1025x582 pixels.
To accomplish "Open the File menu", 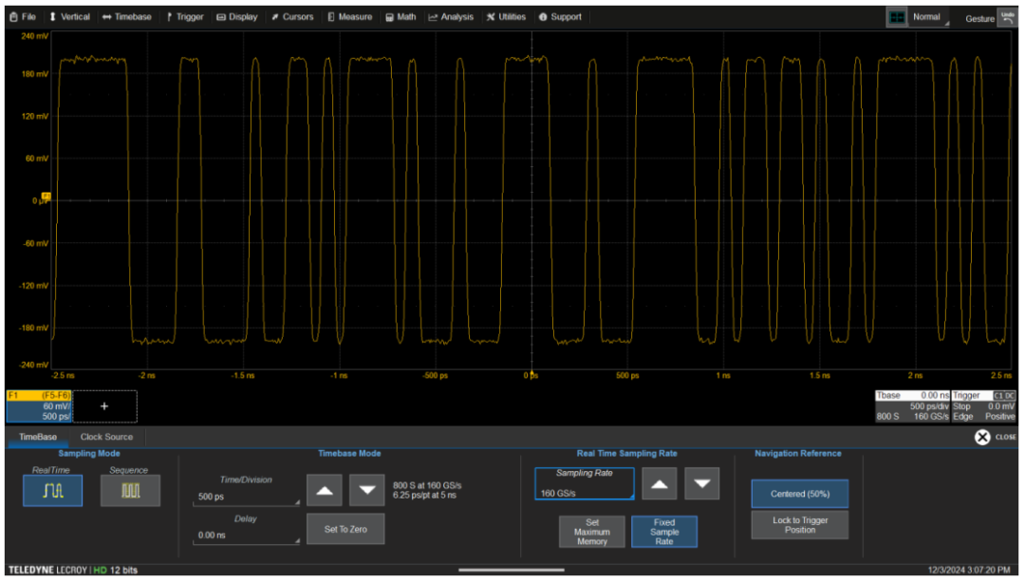I will [x=23, y=17].
